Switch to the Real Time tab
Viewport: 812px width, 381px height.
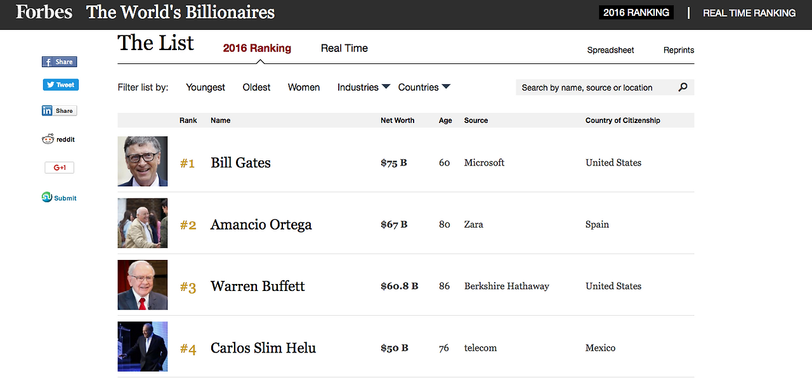(x=344, y=48)
